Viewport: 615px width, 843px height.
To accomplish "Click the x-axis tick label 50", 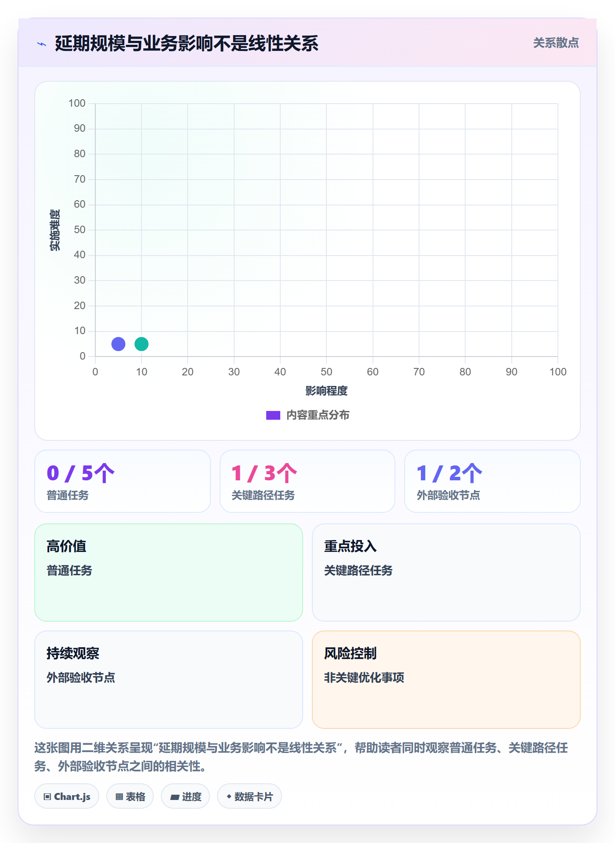I will pyautogui.click(x=326, y=372).
